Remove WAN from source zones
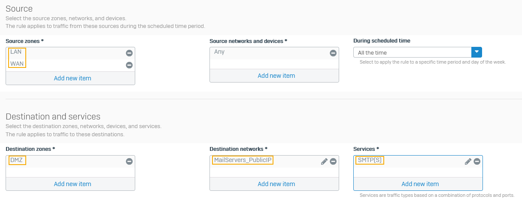 129,65
